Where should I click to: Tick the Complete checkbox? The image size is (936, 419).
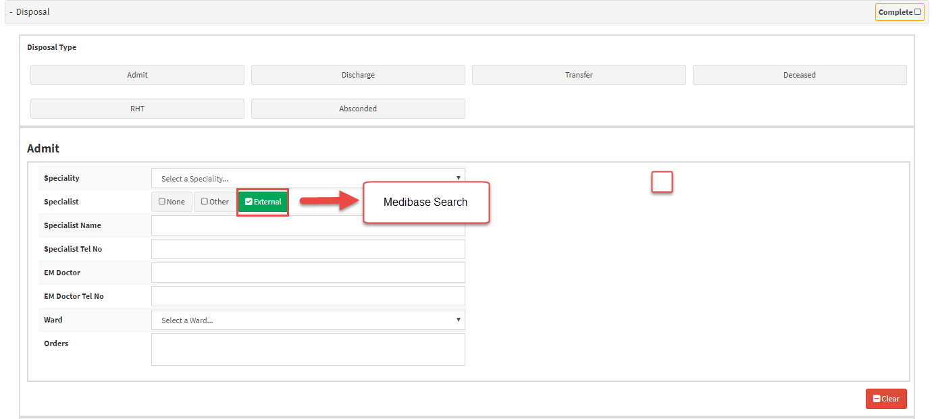tap(918, 12)
